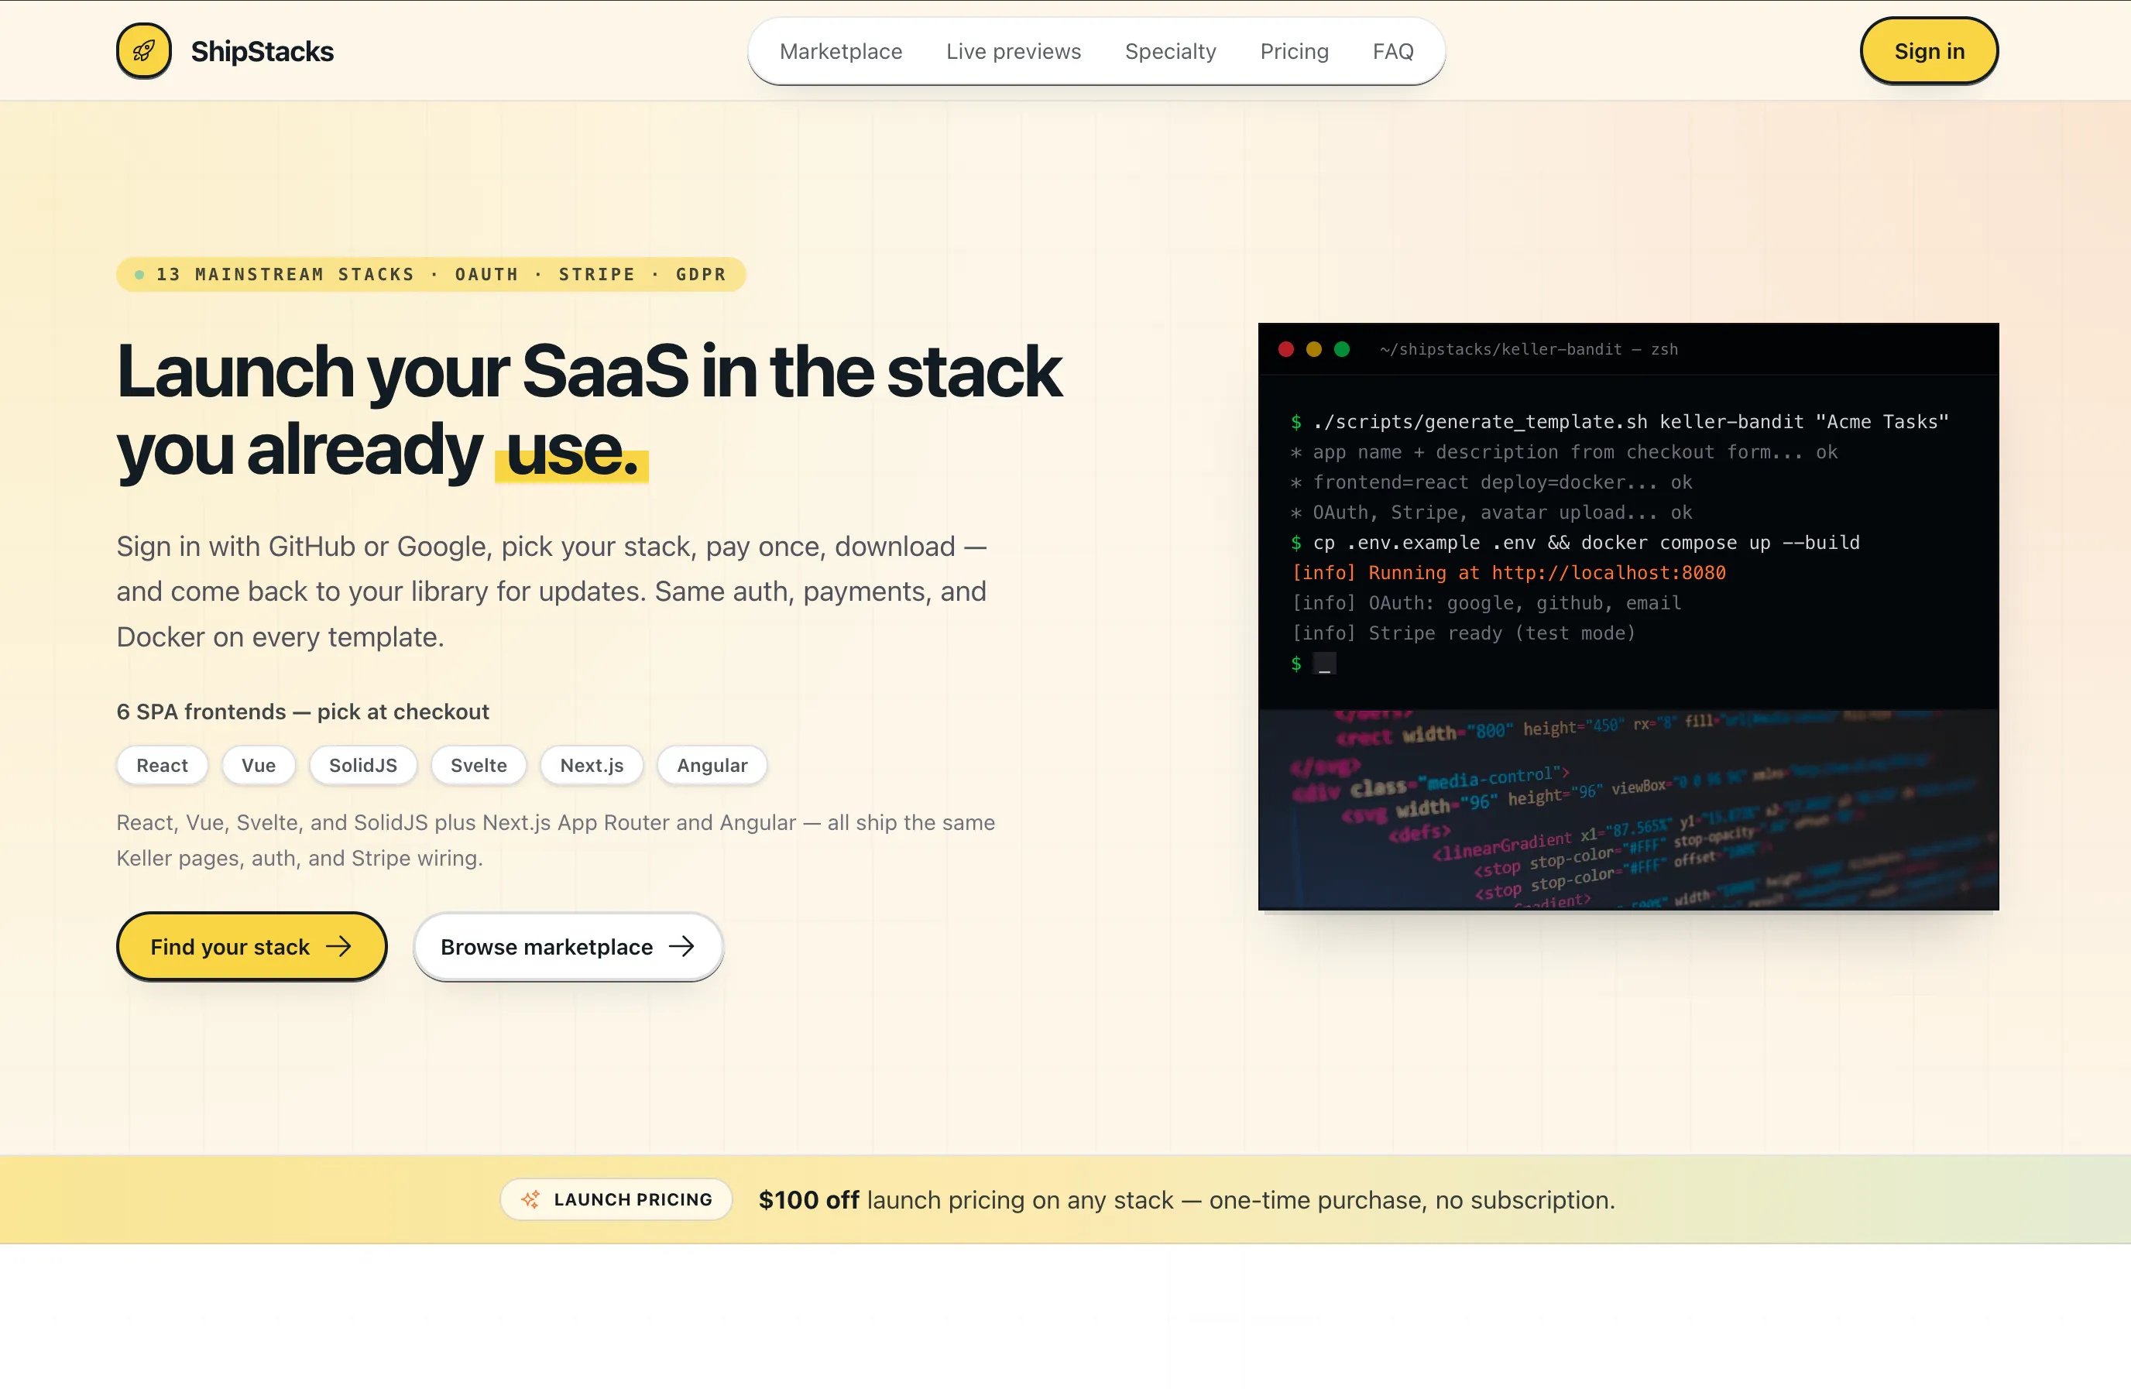Viewport: 2131px width, 1389px height.
Task: Click the ShipStacks brand name
Action: pos(262,52)
